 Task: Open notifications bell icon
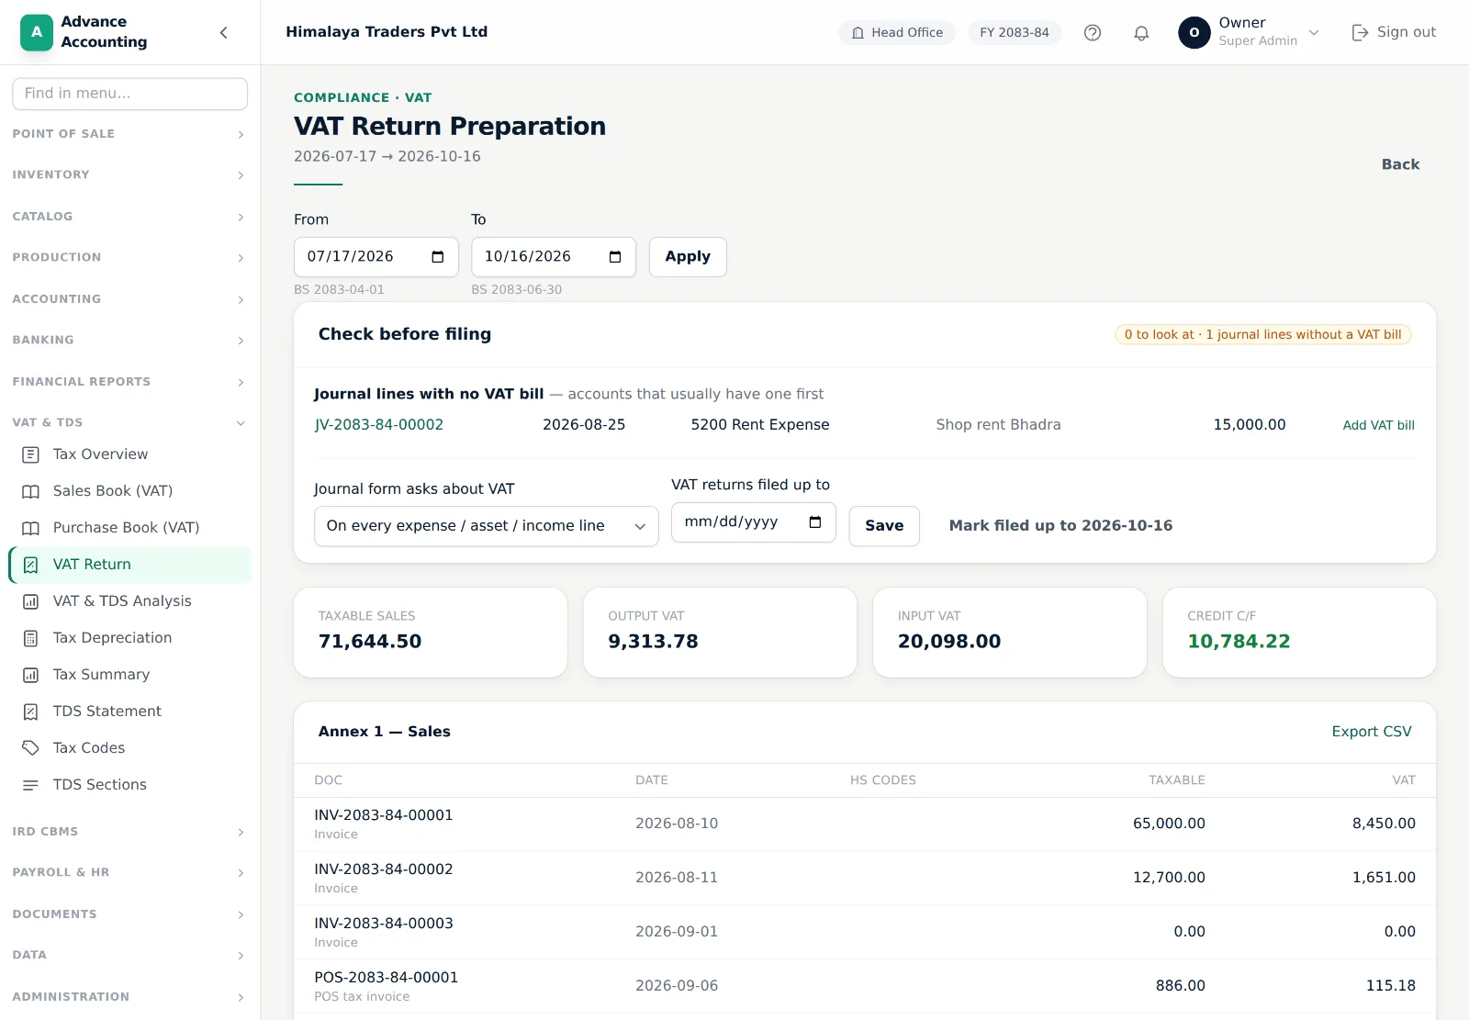point(1141,33)
